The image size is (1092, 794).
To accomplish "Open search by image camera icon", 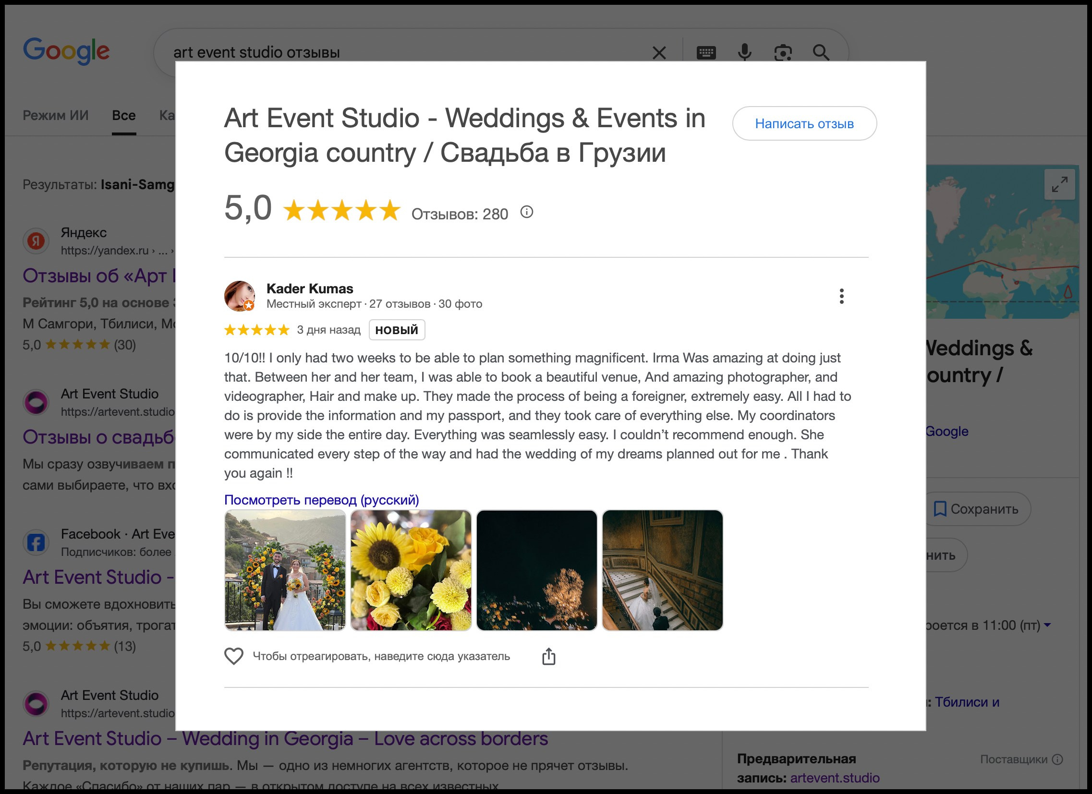I will pyautogui.click(x=783, y=52).
